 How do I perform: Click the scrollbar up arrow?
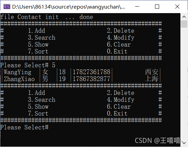click(184, 17)
